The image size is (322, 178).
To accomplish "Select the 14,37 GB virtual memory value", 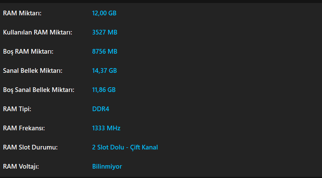I will click(x=104, y=71).
